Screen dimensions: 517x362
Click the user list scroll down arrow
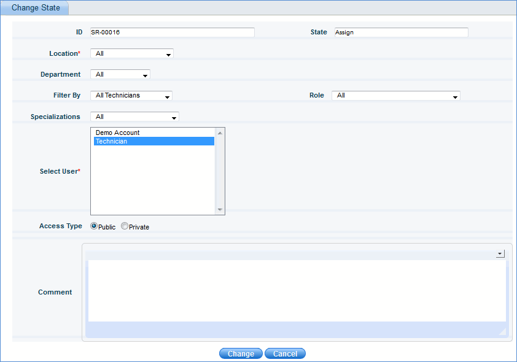[220, 210]
